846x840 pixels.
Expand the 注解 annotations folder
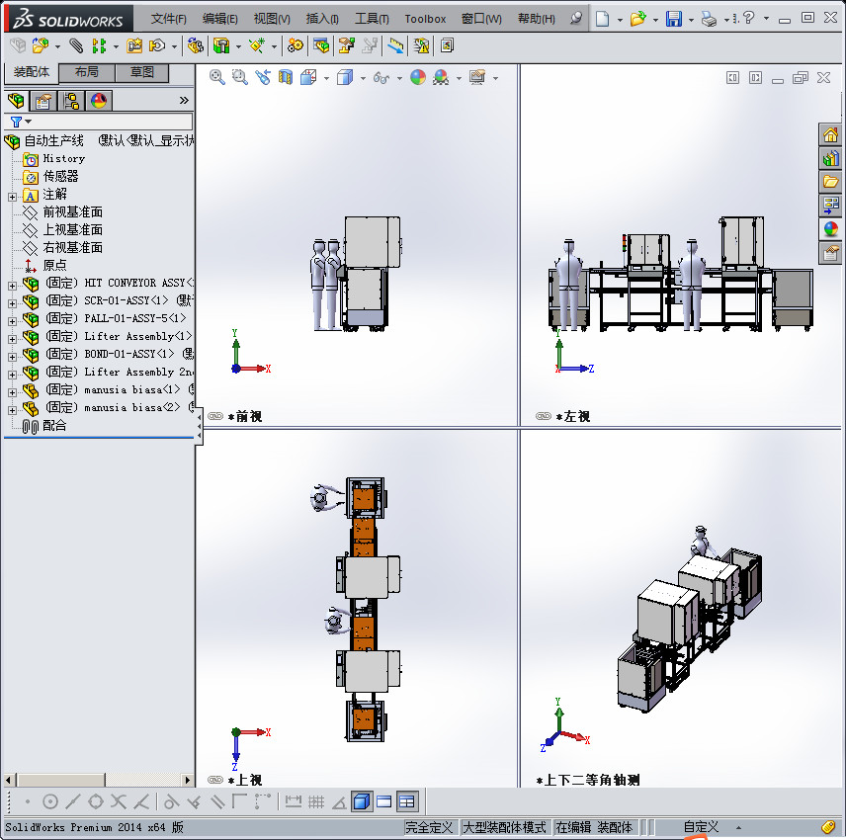click(12, 197)
